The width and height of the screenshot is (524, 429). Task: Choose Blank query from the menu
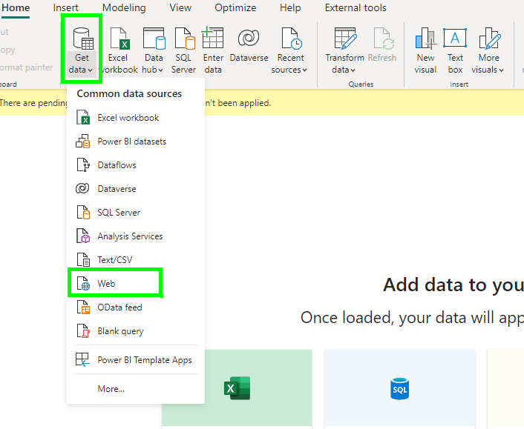[x=136, y=331]
